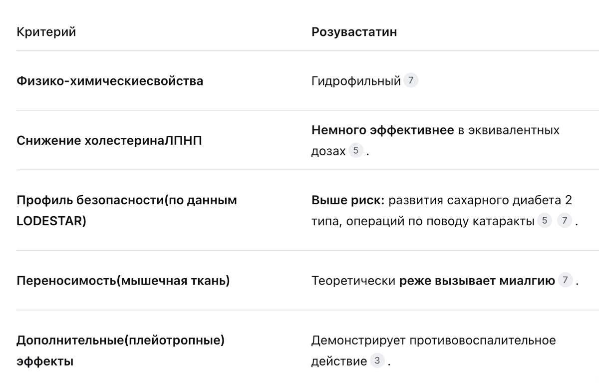Click the Дополнительные(плейотропные) эффекты row label
Viewport: 599px width, 383px height.
[x=120, y=341]
